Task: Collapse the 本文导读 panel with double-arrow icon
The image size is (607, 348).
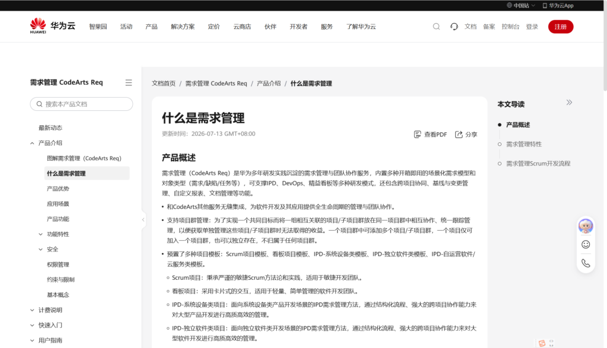Action: [569, 103]
